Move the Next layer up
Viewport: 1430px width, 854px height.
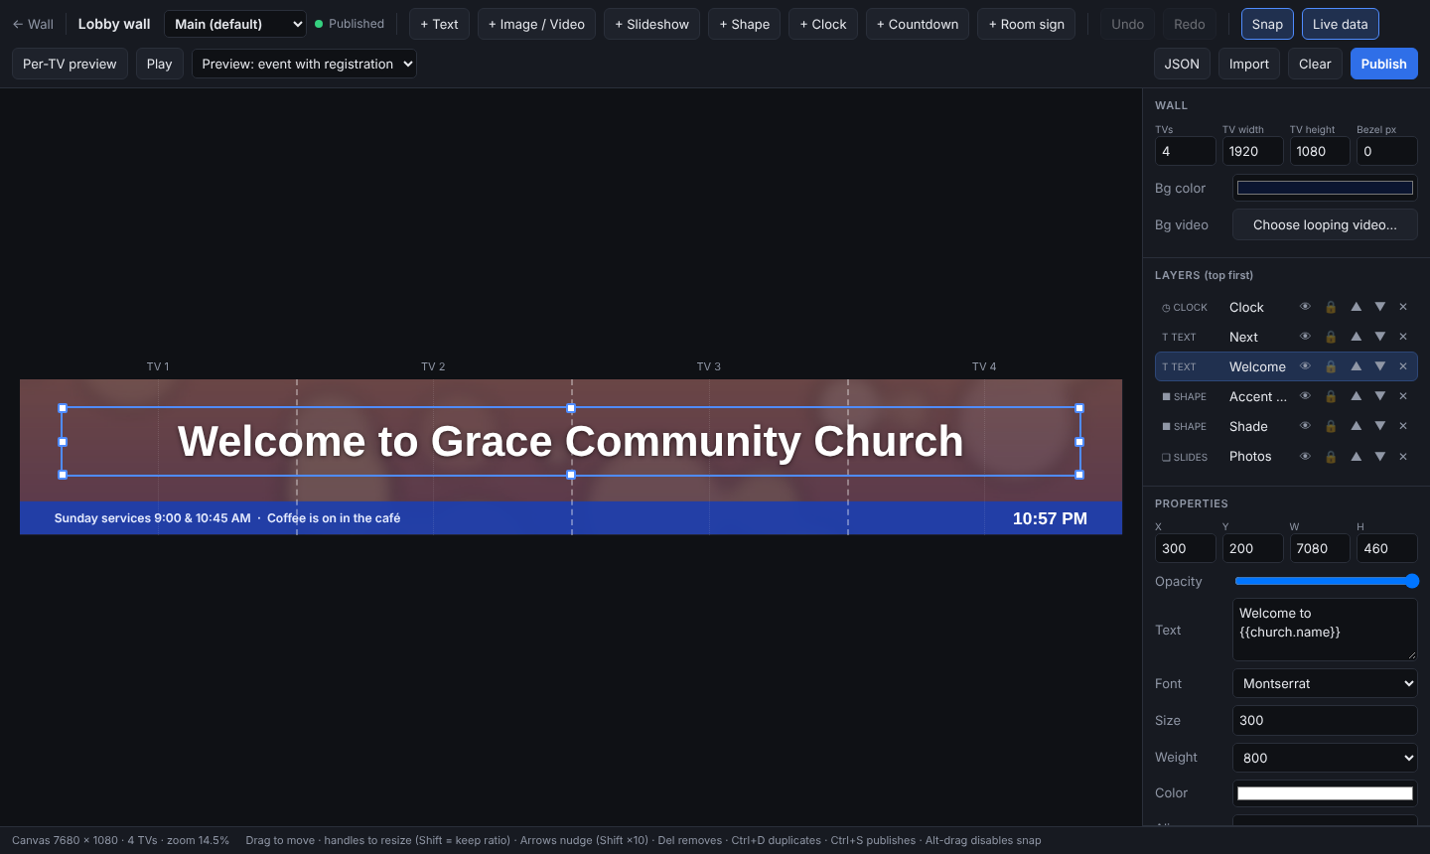1356,337
